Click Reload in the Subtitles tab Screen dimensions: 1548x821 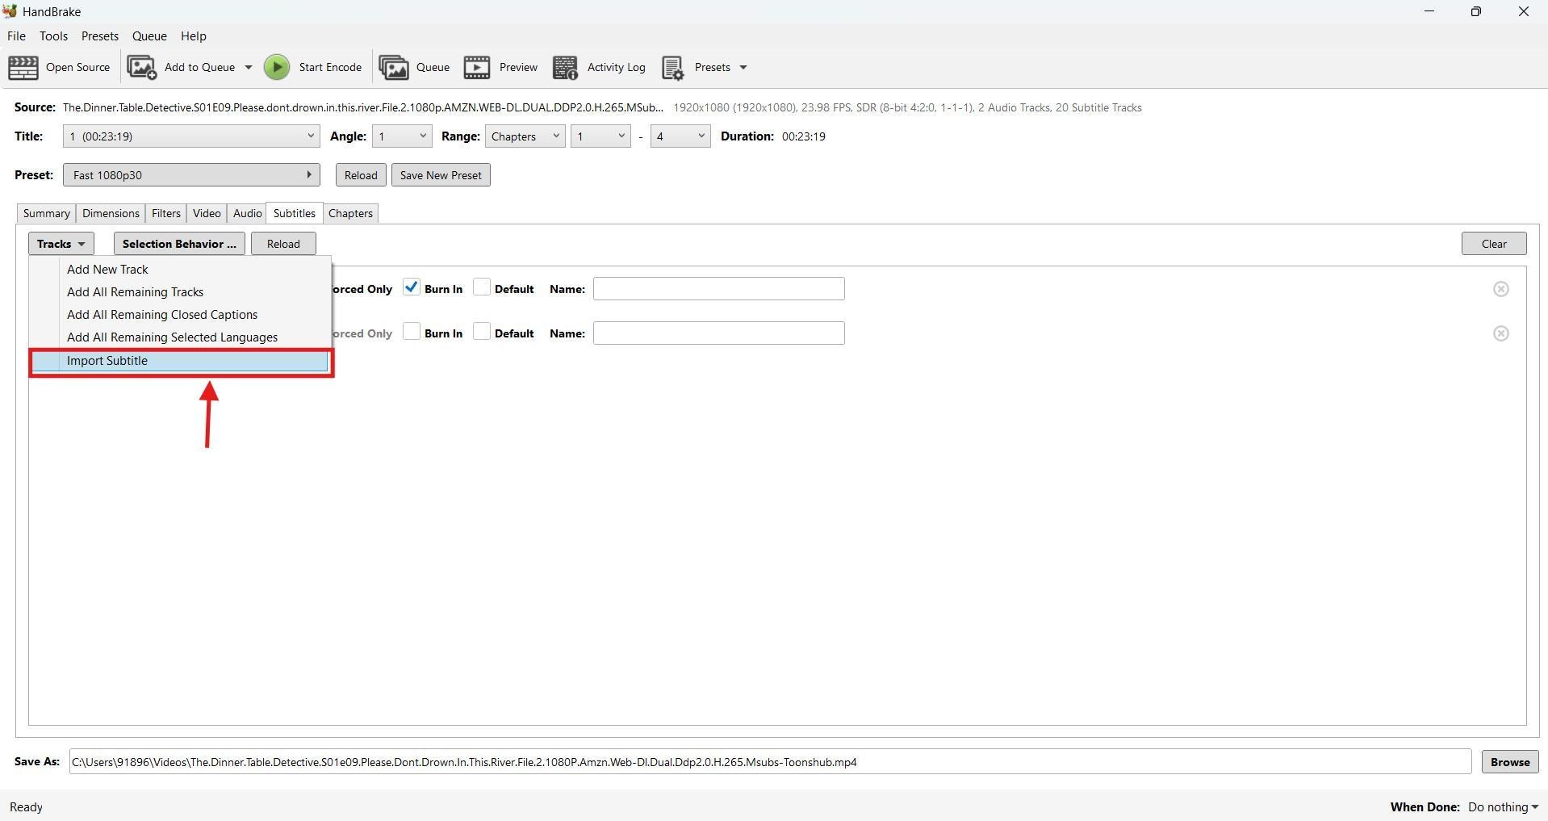pos(283,244)
